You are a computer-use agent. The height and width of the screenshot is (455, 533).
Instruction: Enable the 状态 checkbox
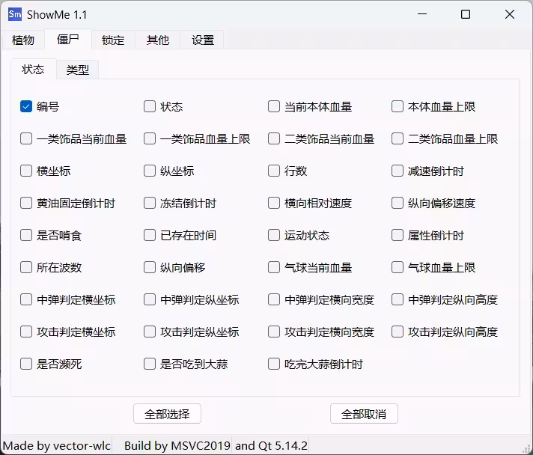pos(150,106)
